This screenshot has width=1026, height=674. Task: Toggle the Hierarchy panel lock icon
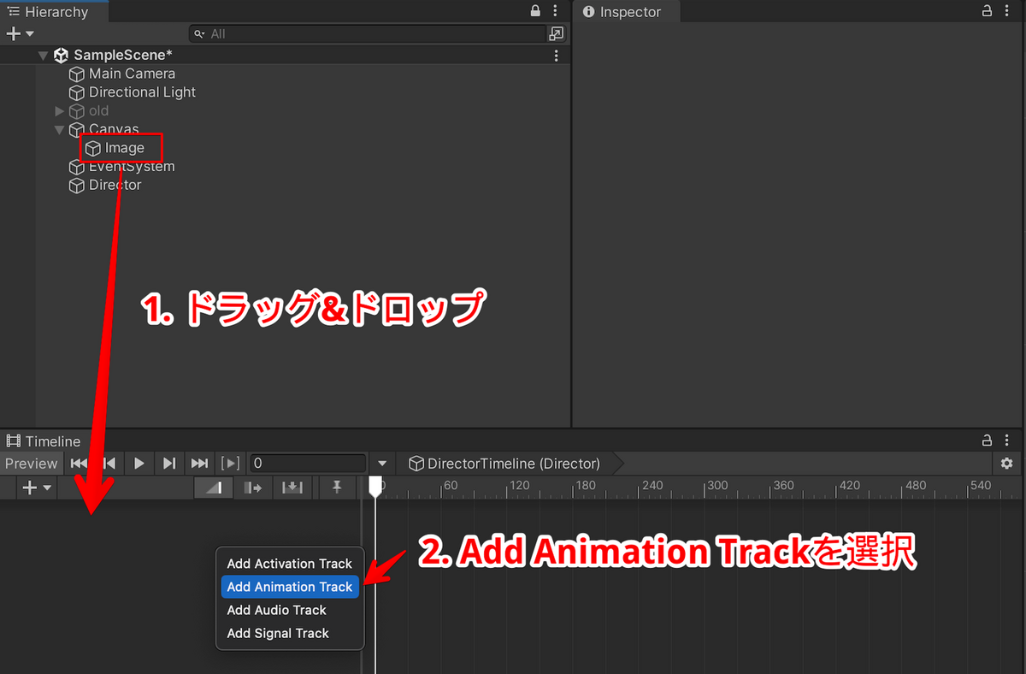coord(534,11)
